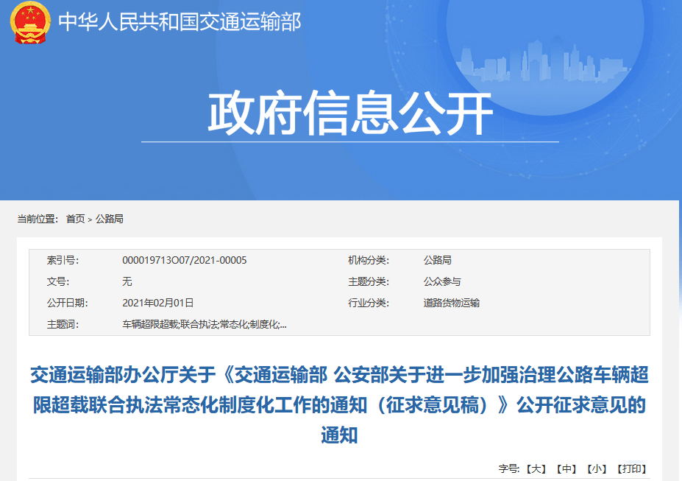Click the 政府信息公开 banner heading

pos(350,114)
